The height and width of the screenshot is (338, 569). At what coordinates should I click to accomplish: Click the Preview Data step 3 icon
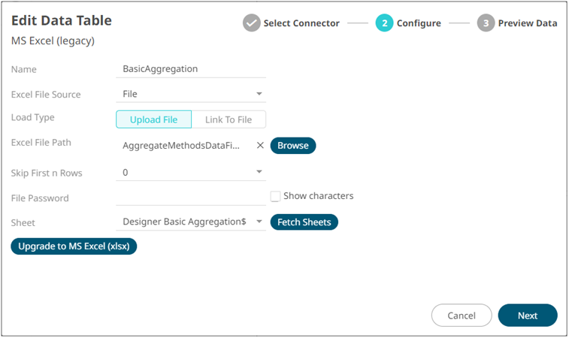pos(486,23)
